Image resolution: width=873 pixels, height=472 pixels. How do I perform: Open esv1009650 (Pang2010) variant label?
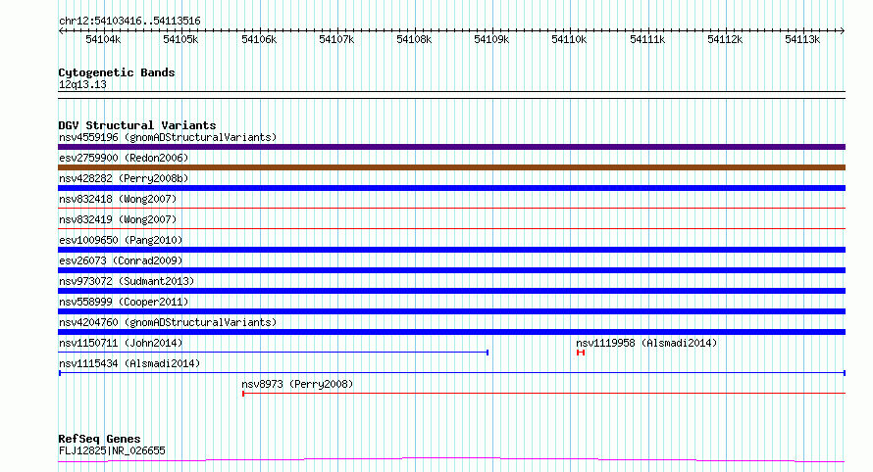tap(121, 240)
